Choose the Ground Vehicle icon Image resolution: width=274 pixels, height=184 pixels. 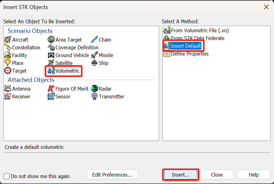click(51, 55)
